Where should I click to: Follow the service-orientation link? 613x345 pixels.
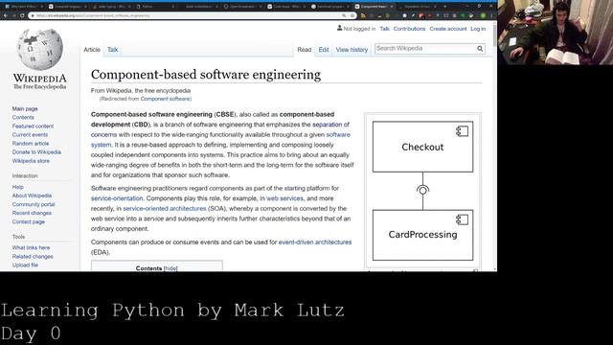tap(117, 198)
